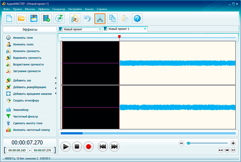Click the pitch shift arrow icon

(8, 123)
